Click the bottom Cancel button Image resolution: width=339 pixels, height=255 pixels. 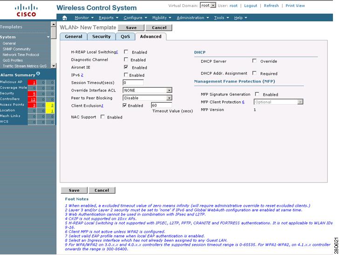(102, 190)
